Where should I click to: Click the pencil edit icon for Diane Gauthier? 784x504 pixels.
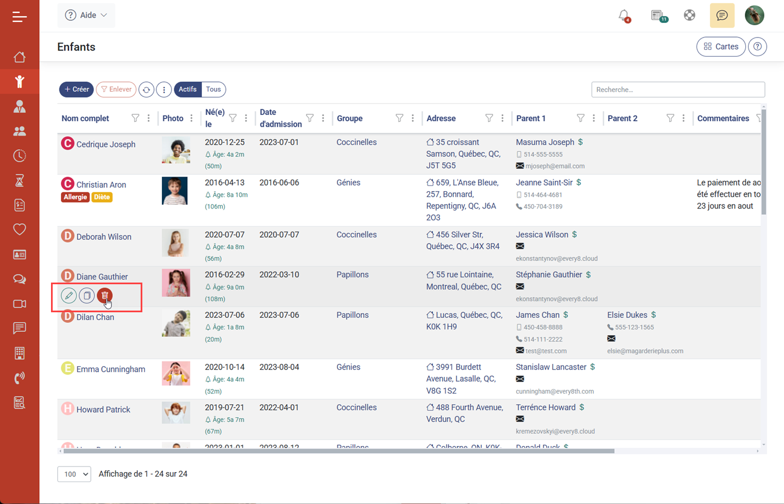click(68, 295)
